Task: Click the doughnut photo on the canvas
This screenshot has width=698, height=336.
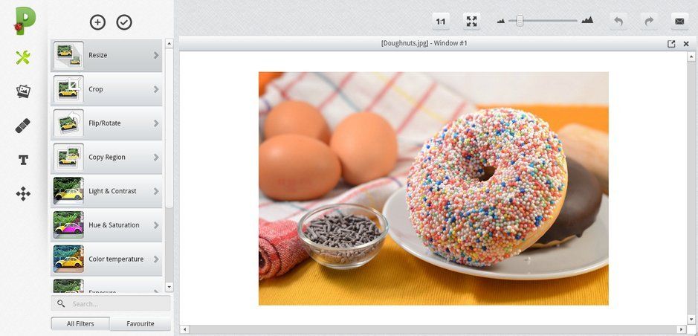Action: [x=433, y=189]
